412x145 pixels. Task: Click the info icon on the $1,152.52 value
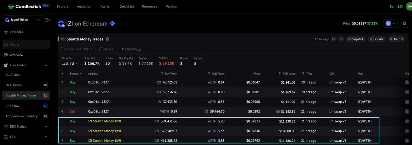[x=279, y=111]
